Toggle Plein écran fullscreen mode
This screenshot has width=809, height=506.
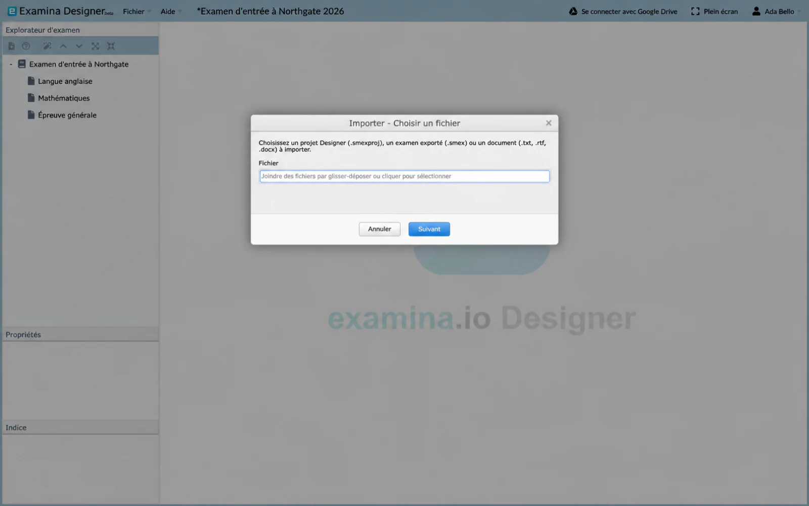point(714,11)
